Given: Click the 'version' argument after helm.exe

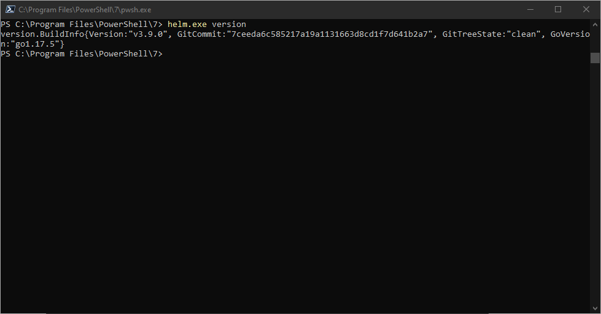Looking at the screenshot, I should point(229,24).
